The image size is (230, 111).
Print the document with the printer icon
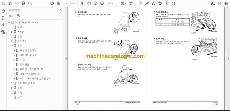[23, 3]
